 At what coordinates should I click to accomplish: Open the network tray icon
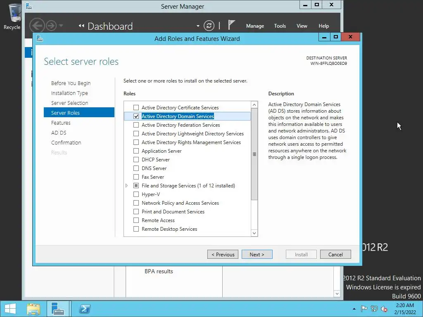tap(374, 309)
